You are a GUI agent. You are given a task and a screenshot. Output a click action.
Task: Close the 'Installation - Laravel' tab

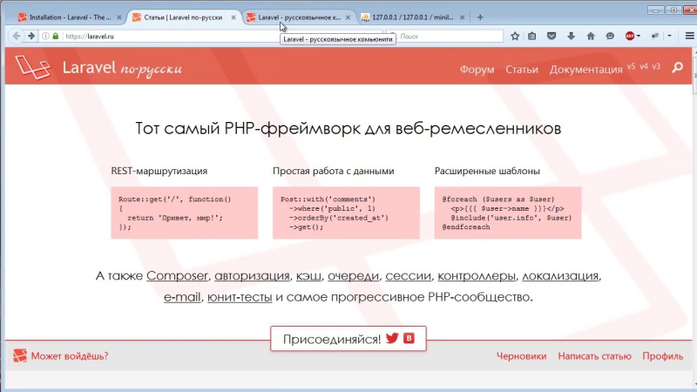[118, 17]
